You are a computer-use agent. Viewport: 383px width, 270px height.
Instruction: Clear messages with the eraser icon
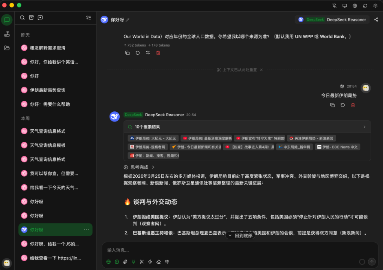158,262
